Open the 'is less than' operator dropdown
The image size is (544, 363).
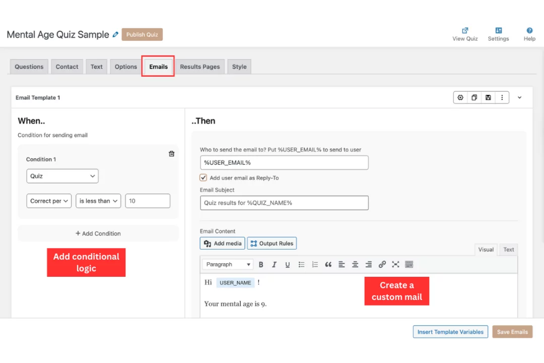pyautogui.click(x=98, y=201)
